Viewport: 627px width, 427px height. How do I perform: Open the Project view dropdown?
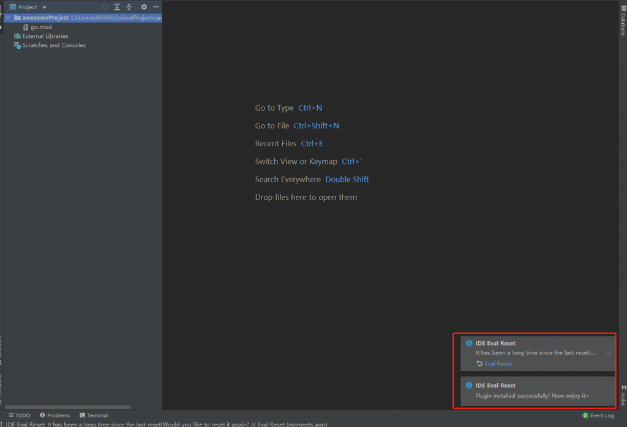pos(44,7)
